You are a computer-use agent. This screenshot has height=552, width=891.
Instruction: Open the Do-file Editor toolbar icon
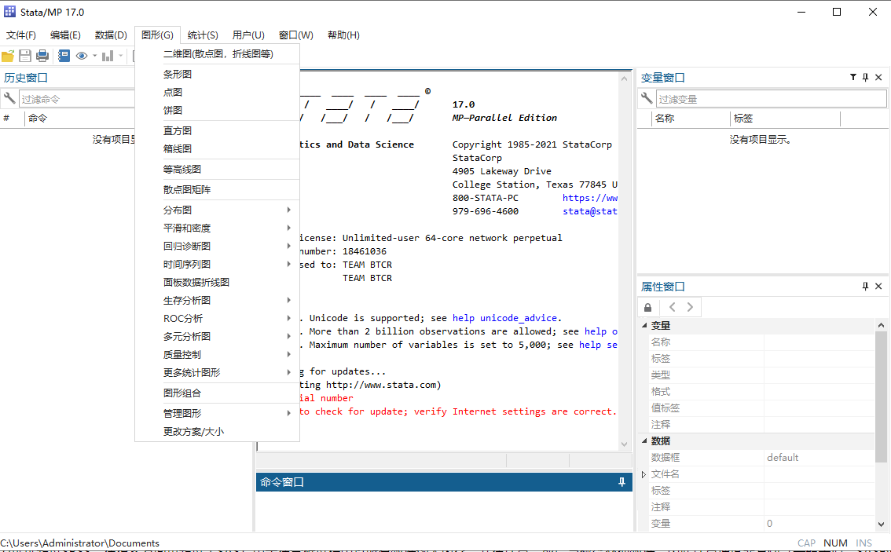[64, 56]
